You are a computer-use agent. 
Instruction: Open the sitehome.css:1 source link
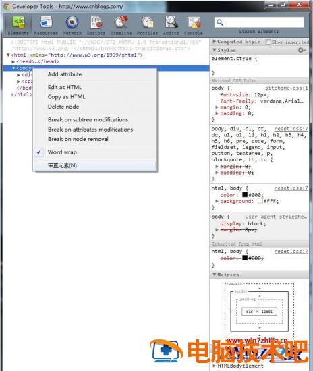tap(286, 88)
